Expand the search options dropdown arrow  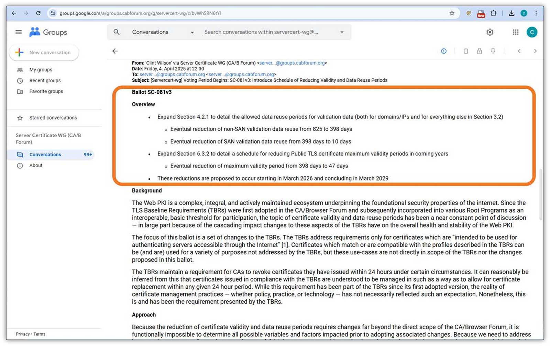click(x=342, y=32)
